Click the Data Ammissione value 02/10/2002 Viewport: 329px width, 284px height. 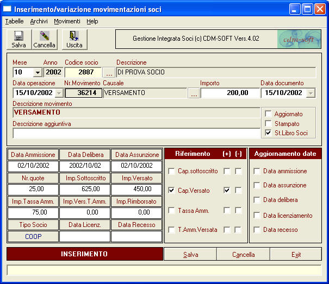click(x=33, y=166)
